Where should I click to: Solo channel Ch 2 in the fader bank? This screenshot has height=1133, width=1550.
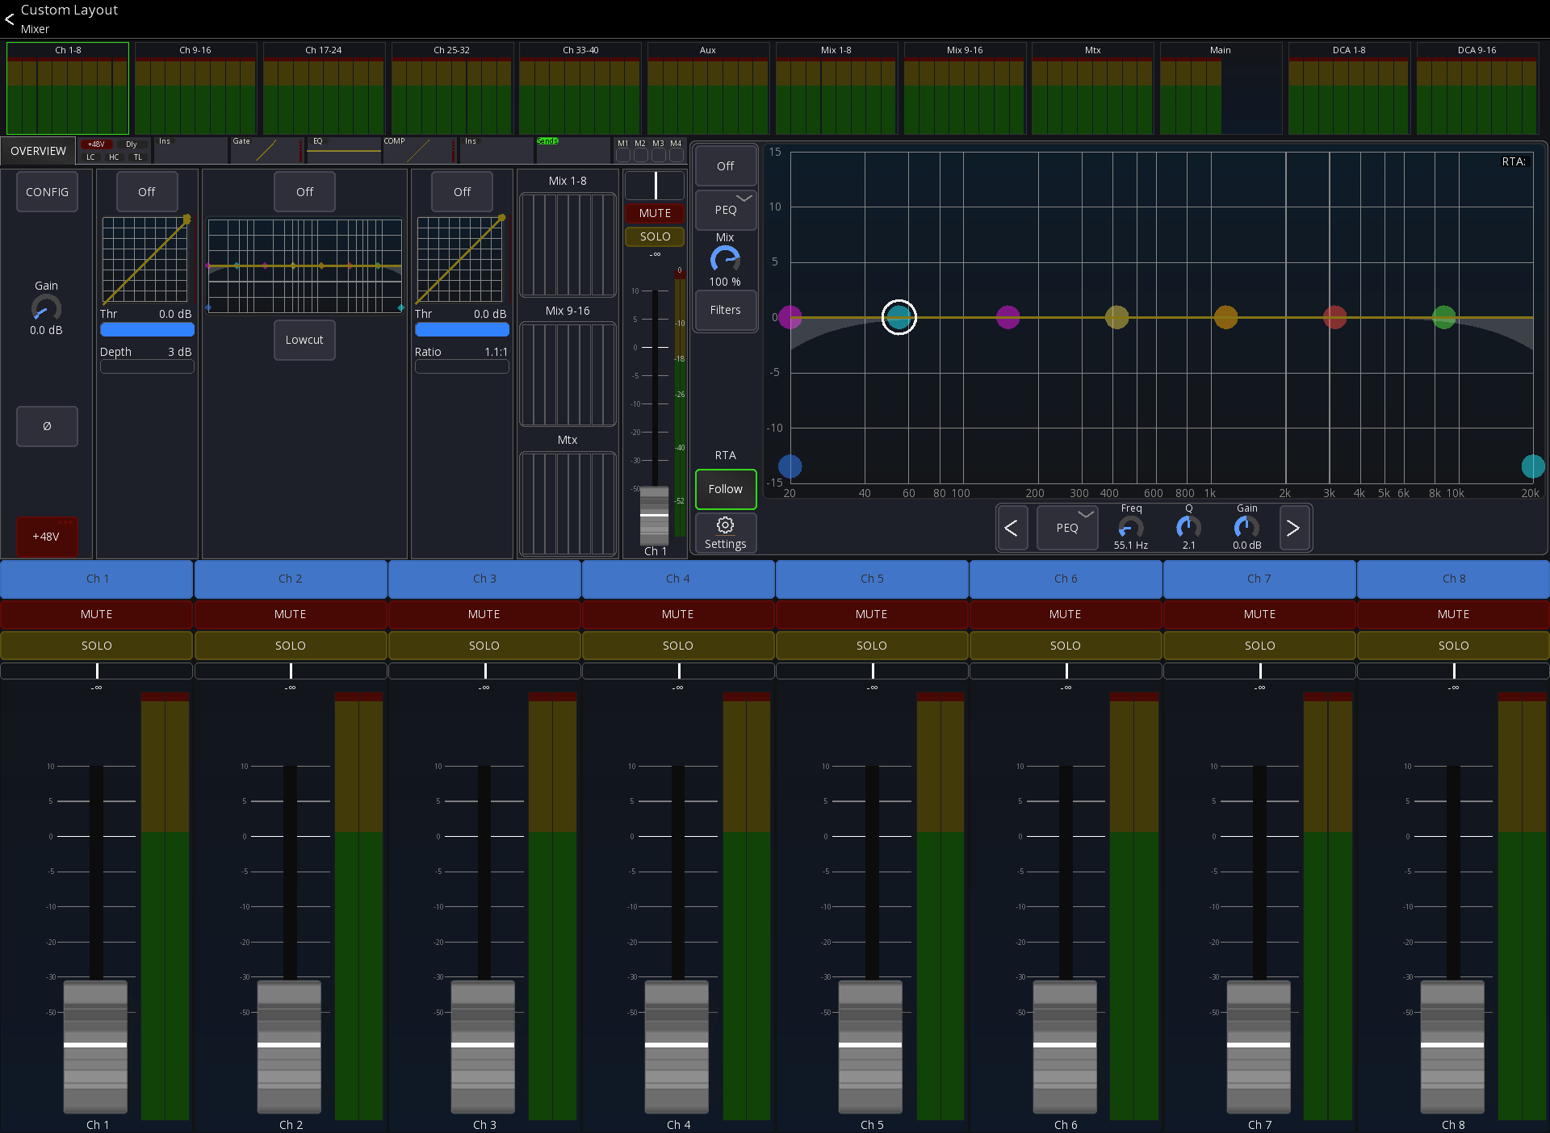click(x=291, y=646)
